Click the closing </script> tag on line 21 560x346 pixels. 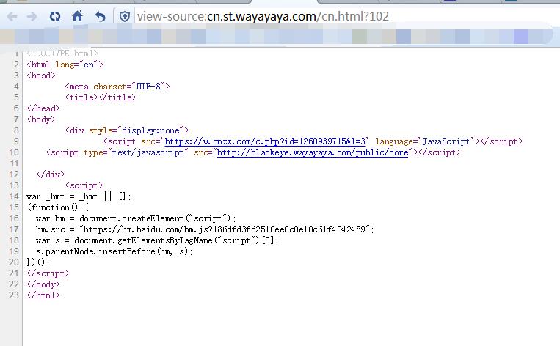[x=48, y=273]
